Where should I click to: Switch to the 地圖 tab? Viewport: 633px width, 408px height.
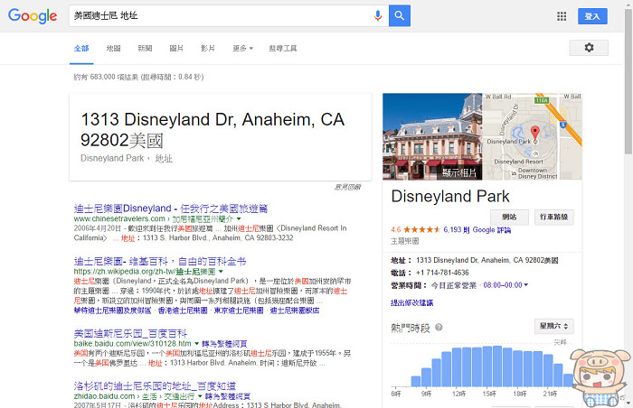pyautogui.click(x=113, y=49)
